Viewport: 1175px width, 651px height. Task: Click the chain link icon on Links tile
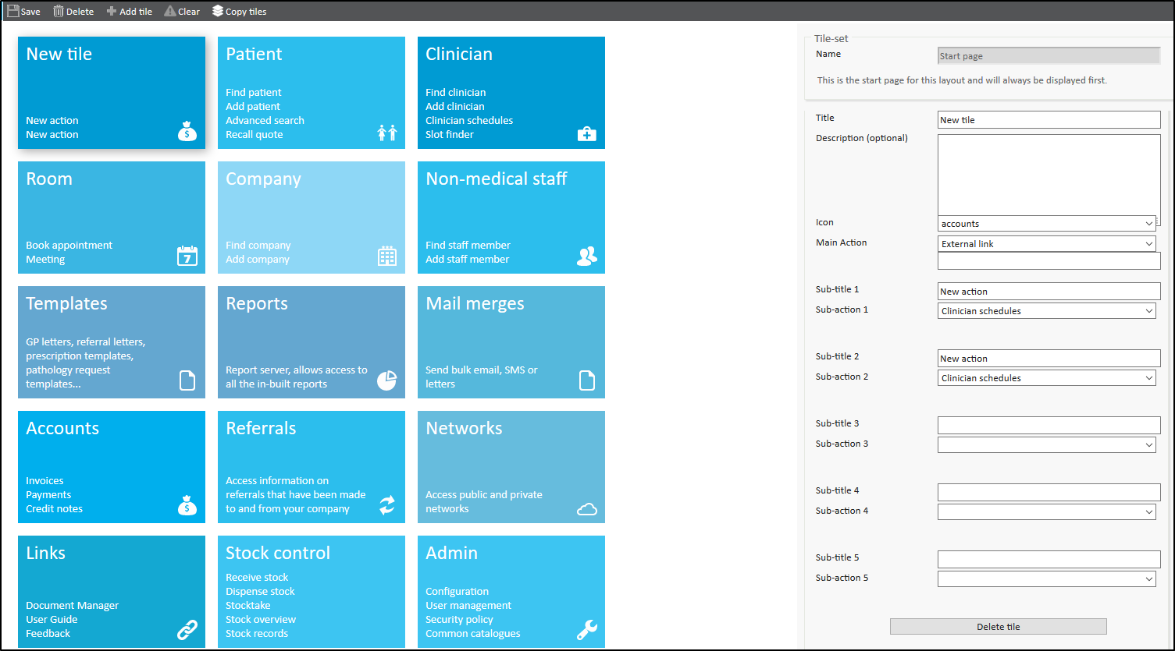coord(187,630)
